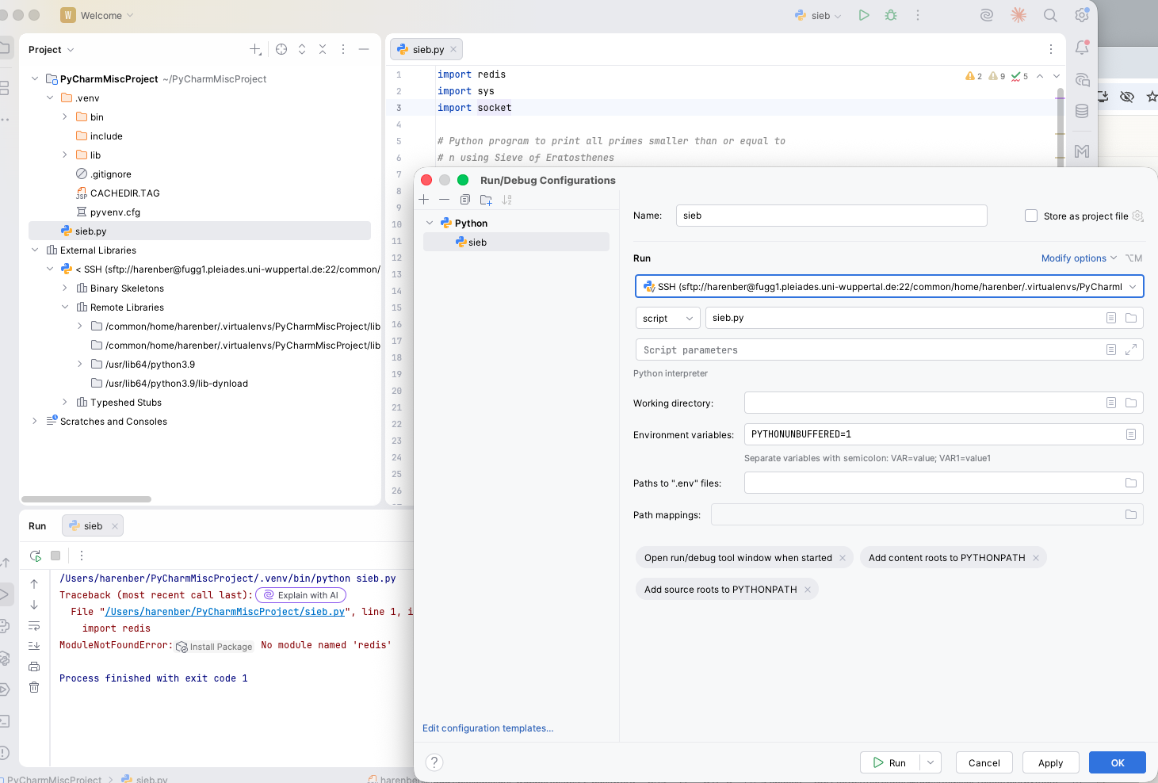Click the green Run icon in top toolbar
This screenshot has height=783, width=1158.
(864, 15)
